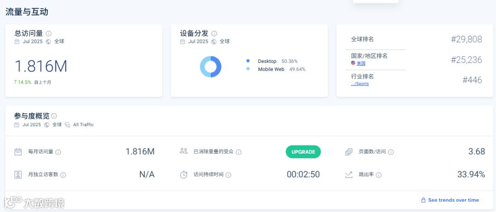This screenshot has width=496, height=212.
Task: Click All Traffic filter icon in 参与度概览
Action: [67, 125]
